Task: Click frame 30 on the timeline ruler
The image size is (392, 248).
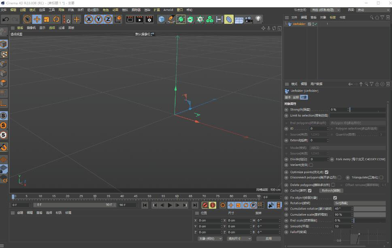Action: click(95, 196)
